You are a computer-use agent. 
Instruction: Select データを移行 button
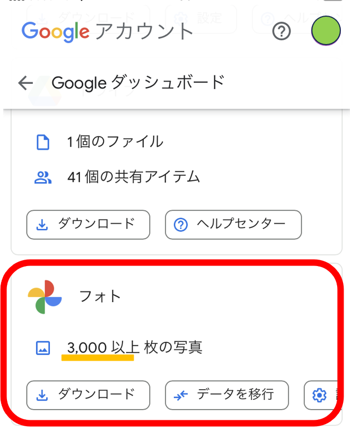pyautogui.click(x=227, y=395)
